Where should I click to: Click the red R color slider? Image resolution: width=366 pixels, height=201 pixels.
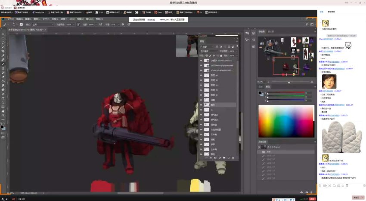tap(286, 92)
